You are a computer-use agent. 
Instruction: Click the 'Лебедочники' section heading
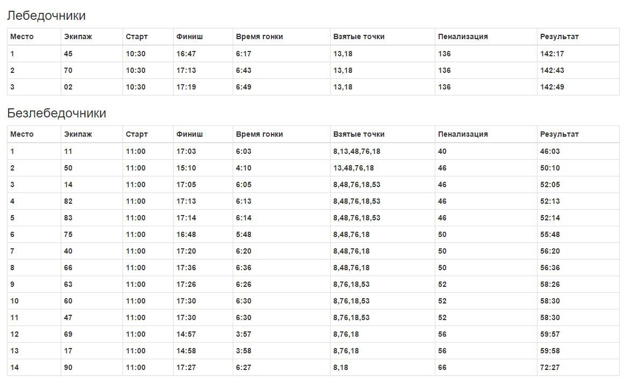point(46,16)
